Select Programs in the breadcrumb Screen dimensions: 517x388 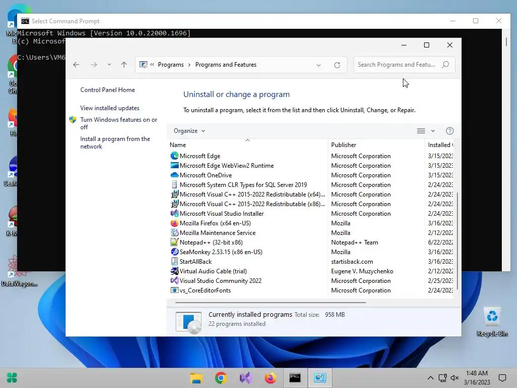171,65
